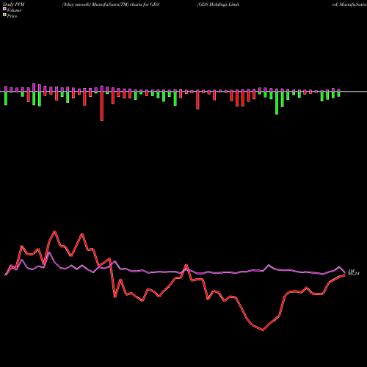Click the Price legend color marker
Image resolution: width=367 pixels, height=367 pixels.
point(4,15)
